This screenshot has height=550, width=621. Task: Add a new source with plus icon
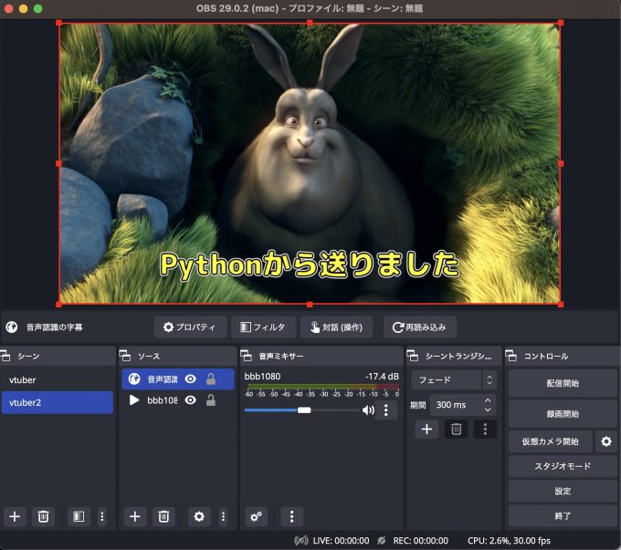[x=135, y=516]
